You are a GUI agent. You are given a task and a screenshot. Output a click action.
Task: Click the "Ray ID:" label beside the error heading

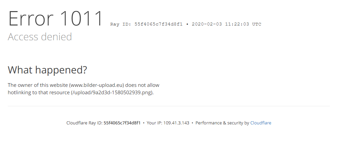(121, 24)
